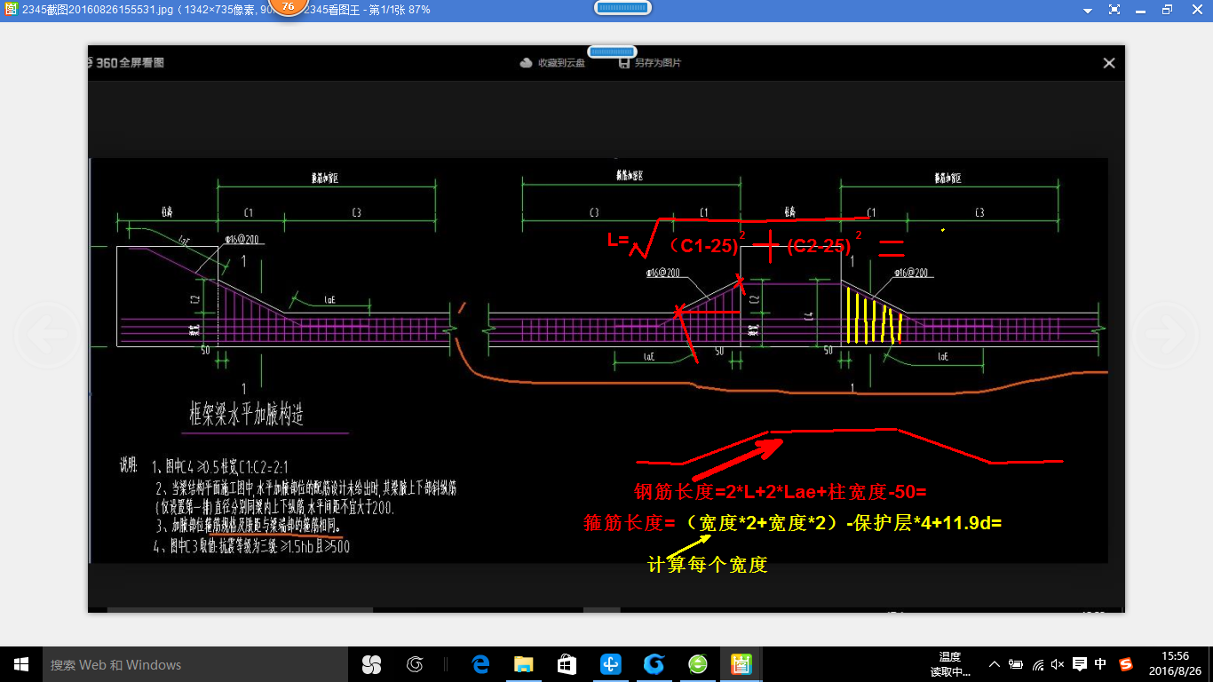The width and height of the screenshot is (1213, 682).
Task: Open the muted volume tray icon
Action: pyautogui.click(x=1058, y=664)
